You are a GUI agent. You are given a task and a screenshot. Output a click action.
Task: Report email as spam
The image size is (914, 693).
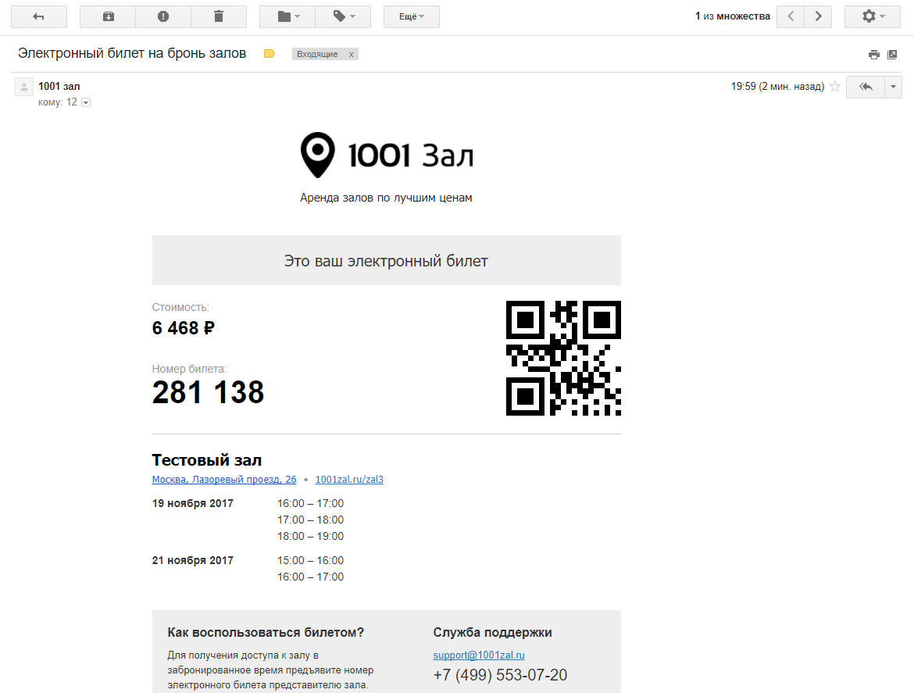(x=163, y=16)
